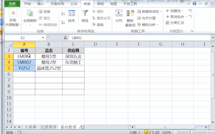Zoom out with the minus button
Viewport: 215px width, 134px height.
(x=175, y=132)
